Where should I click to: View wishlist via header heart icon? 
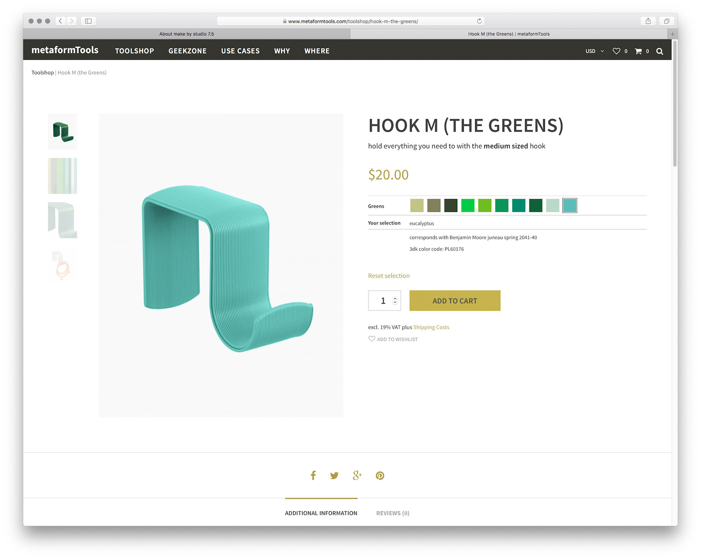(x=616, y=51)
